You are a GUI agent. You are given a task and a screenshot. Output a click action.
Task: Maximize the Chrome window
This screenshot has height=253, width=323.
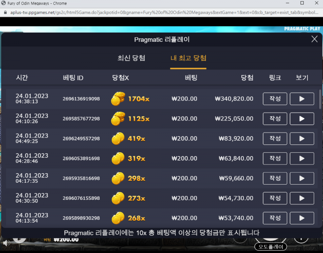(x=302, y=3)
